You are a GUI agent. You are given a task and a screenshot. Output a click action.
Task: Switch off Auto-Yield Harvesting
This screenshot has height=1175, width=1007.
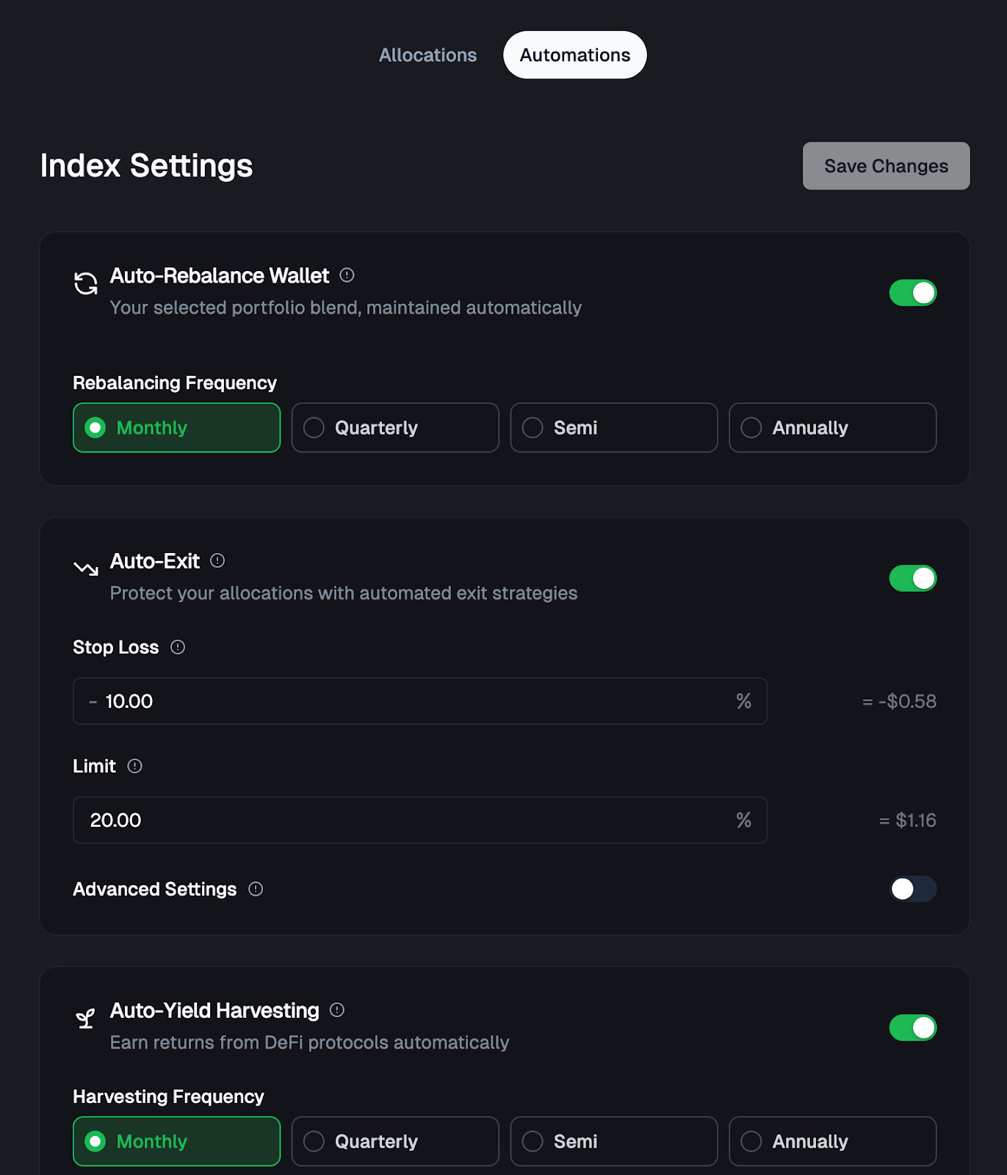coord(912,1028)
